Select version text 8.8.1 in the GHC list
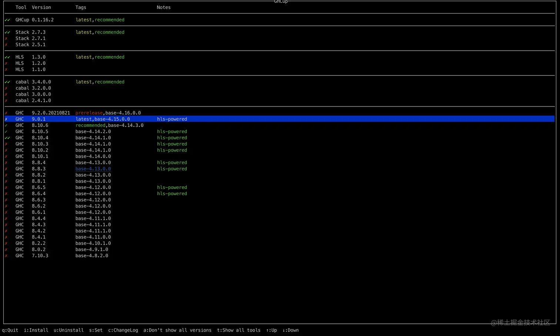The image size is (560, 336). 39,181
